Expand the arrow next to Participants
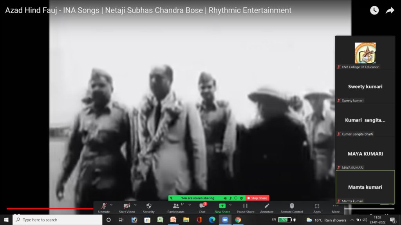Viewport: 401px width, 225px height. pos(190,205)
